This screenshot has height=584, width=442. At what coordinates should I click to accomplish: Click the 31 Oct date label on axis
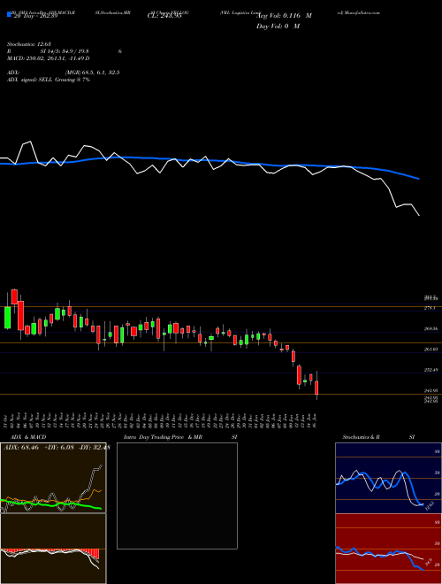(7, 419)
